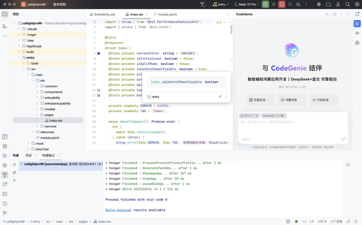Open the entry run configuration dropdown

pyautogui.click(x=221, y=4)
